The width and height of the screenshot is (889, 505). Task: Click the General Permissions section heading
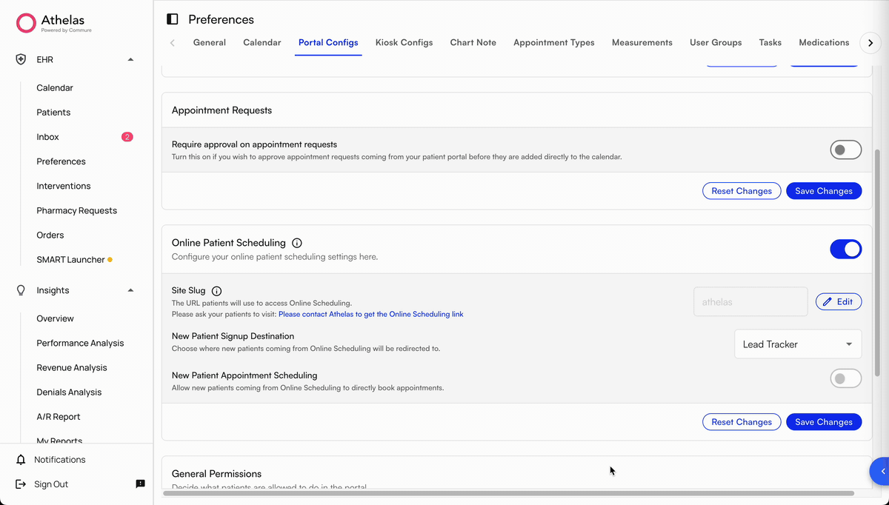(x=216, y=474)
